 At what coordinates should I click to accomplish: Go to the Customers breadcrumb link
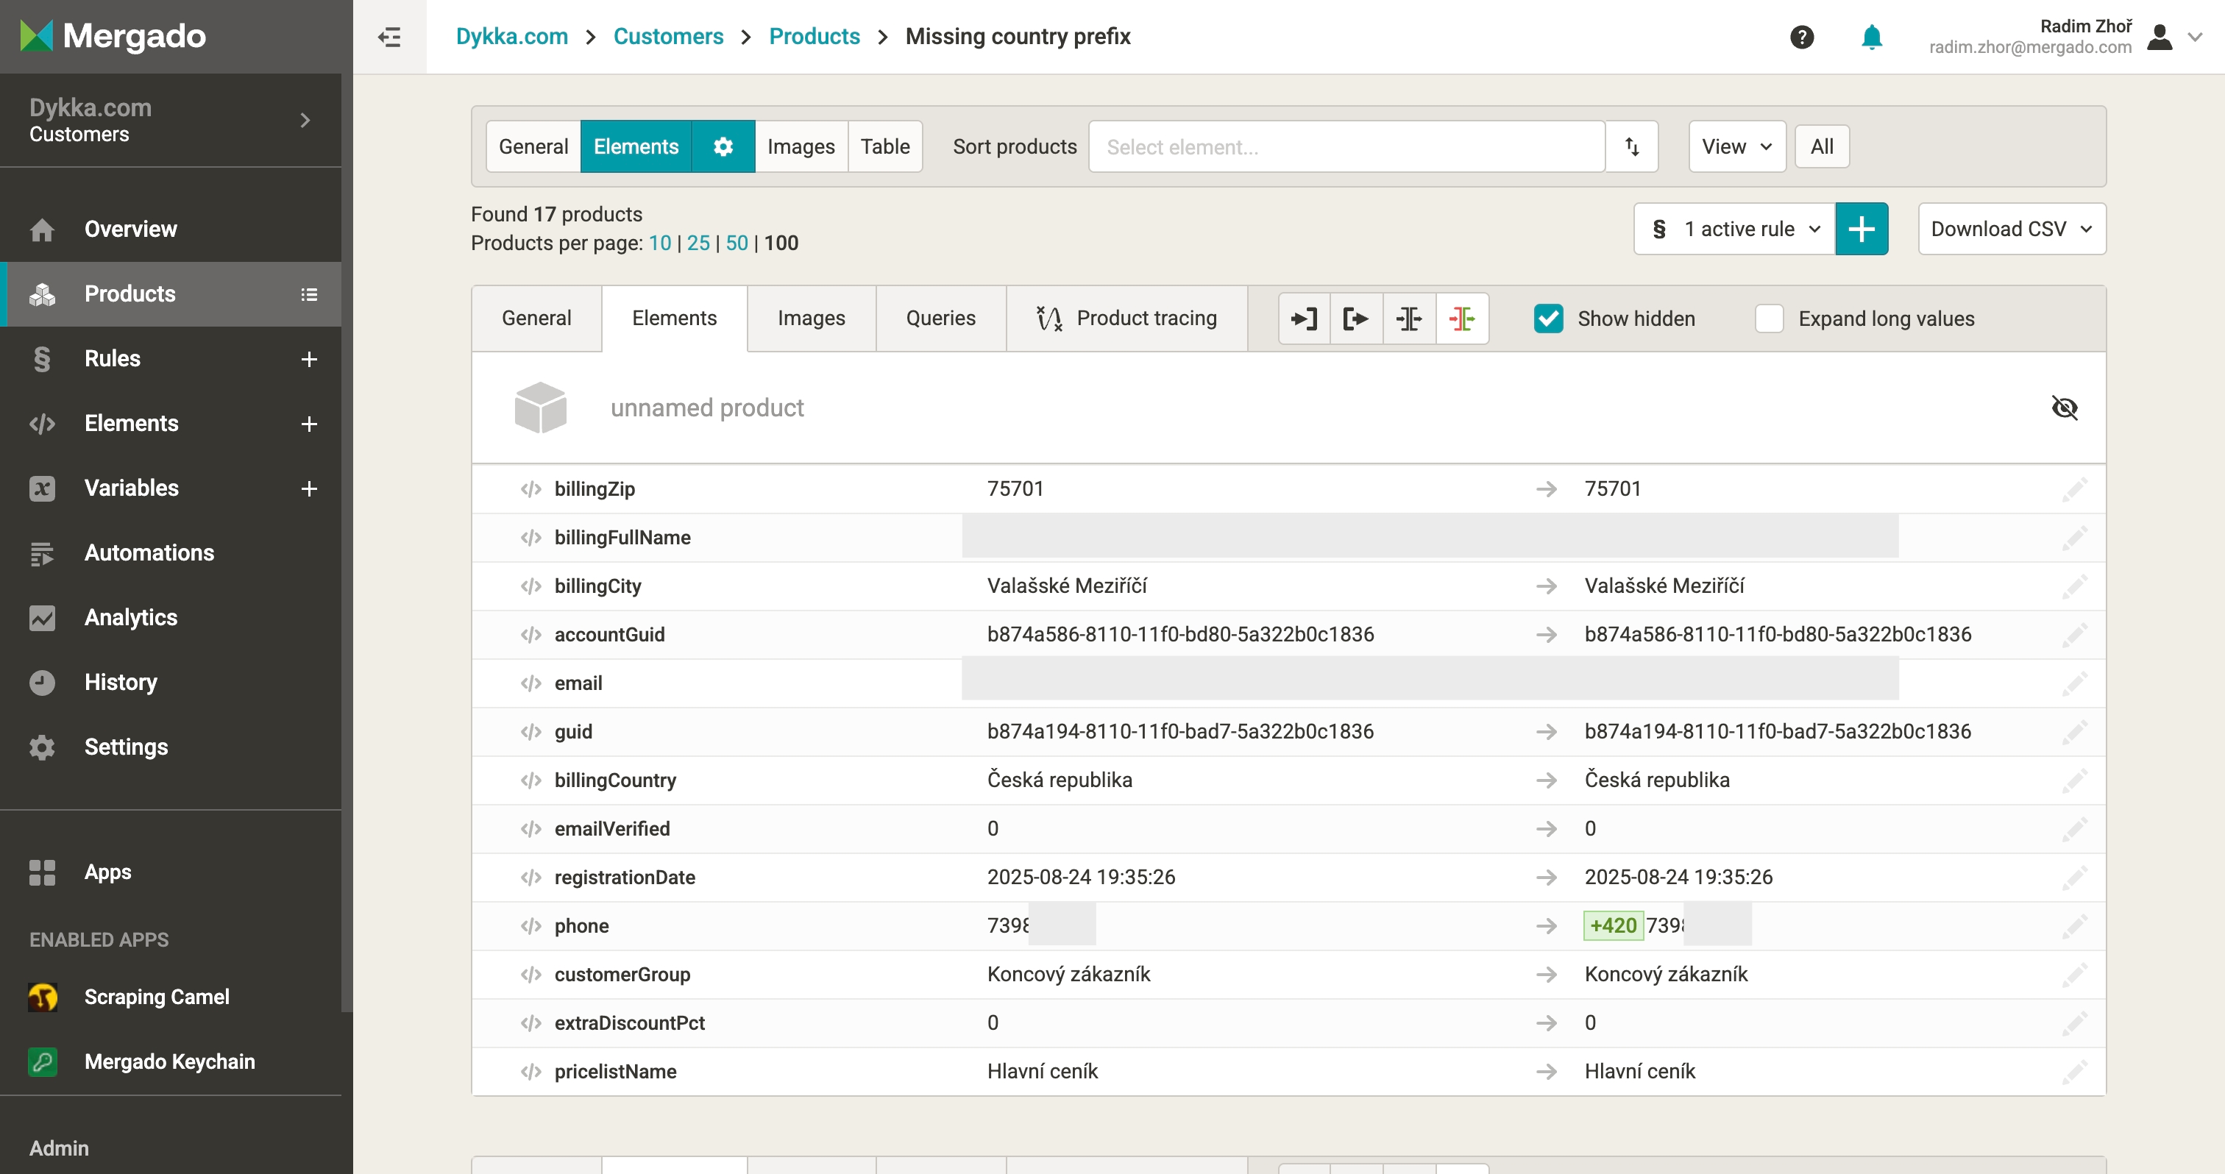pyautogui.click(x=667, y=37)
